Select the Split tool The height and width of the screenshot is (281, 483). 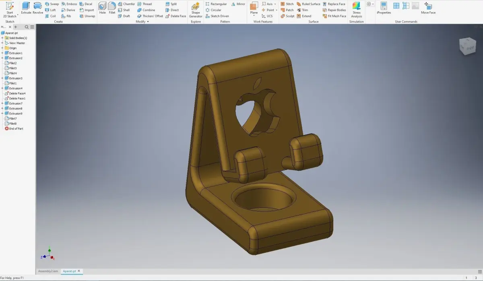click(x=171, y=4)
